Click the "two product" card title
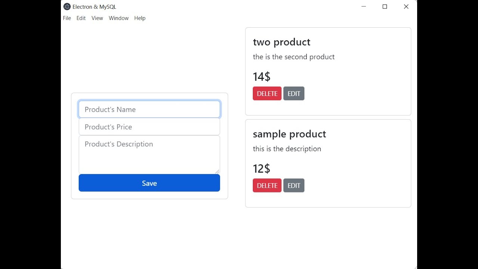The image size is (478, 269). click(x=282, y=42)
